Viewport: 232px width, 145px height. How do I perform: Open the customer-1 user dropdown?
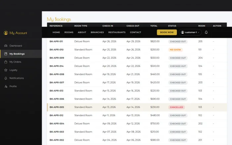click(x=190, y=32)
